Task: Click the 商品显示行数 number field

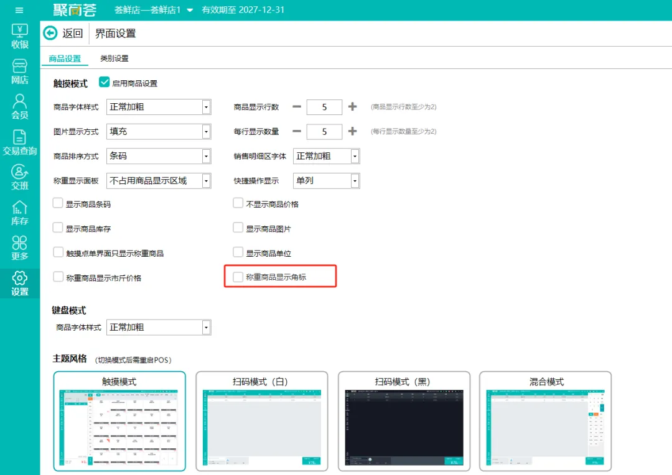Action: [324, 107]
